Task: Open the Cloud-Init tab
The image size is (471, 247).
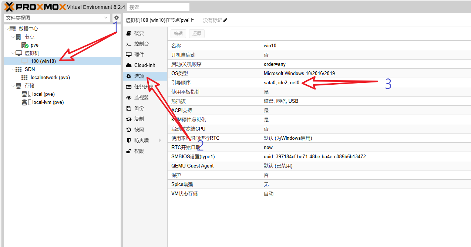Action: tap(144, 65)
